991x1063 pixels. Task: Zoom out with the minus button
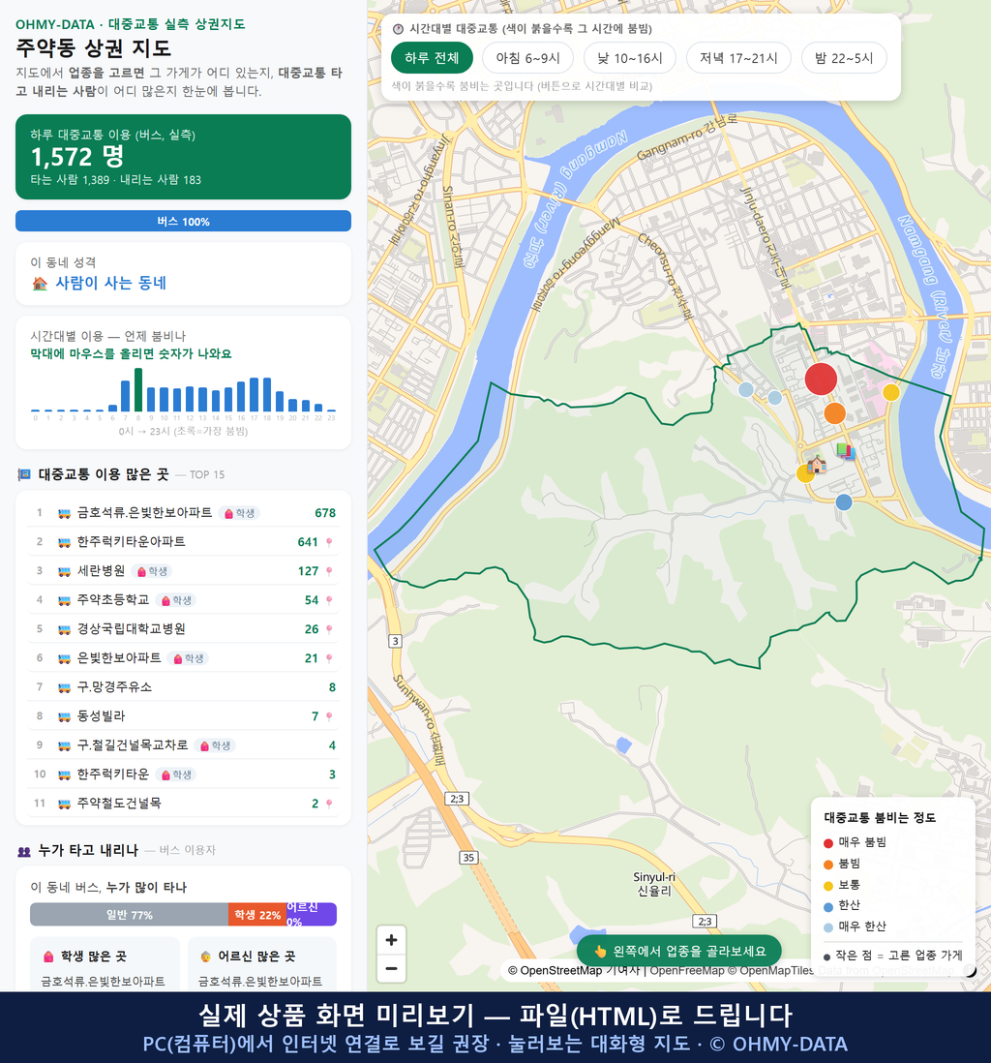(391, 968)
